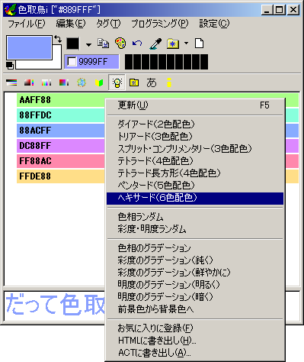Click the blue foreground color swatch

pyautogui.click(x=29, y=48)
